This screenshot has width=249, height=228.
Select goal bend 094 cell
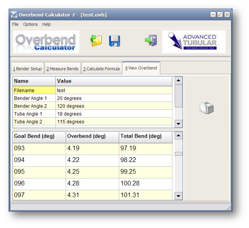(39, 160)
